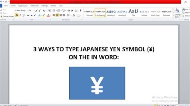This screenshot has height=106, width=190.
Task: Toggle center text alignment
Action: point(57,15)
